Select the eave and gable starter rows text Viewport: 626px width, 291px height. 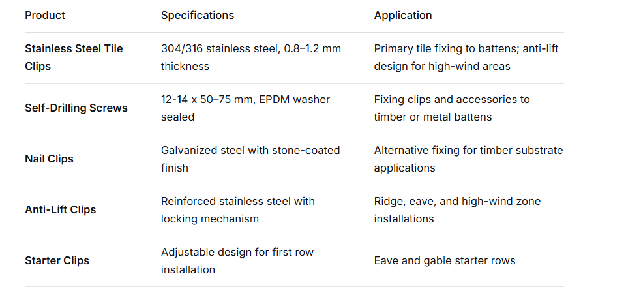pos(444,260)
